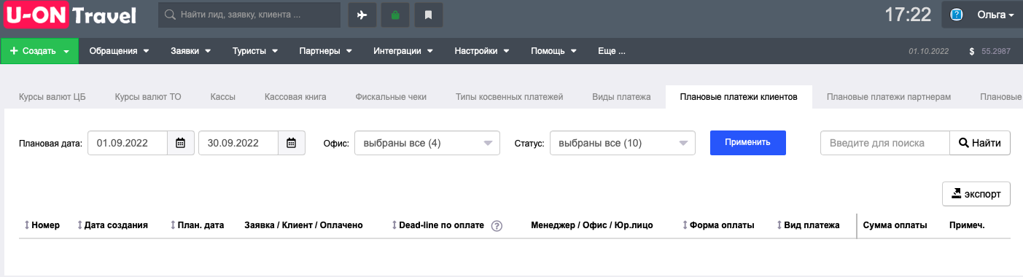Open the Обращения menu

pyautogui.click(x=119, y=51)
